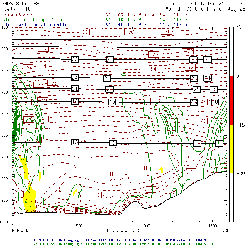
Task: Click the "Fcst: 18 h" forecast hour text
Action: pos(19,9)
